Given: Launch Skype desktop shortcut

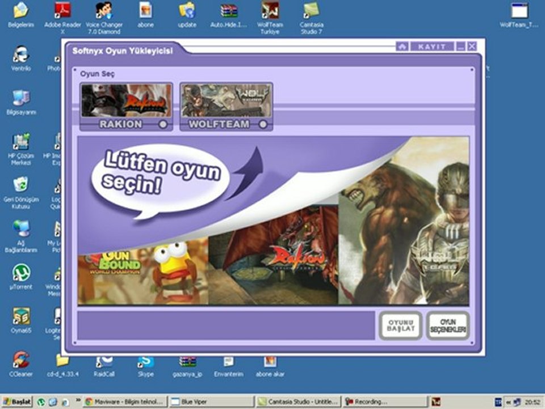Looking at the screenshot, I should click(x=146, y=366).
